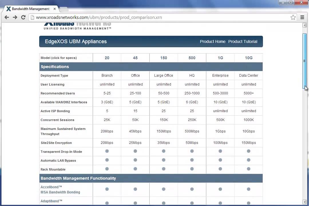Open a new browser tab
The height and width of the screenshot is (206, 309).
pos(64,9)
